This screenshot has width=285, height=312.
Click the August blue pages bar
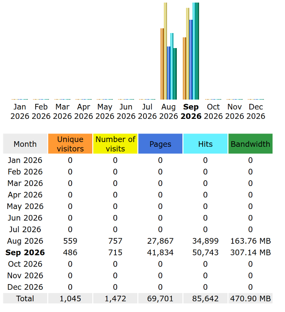(169, 73)
